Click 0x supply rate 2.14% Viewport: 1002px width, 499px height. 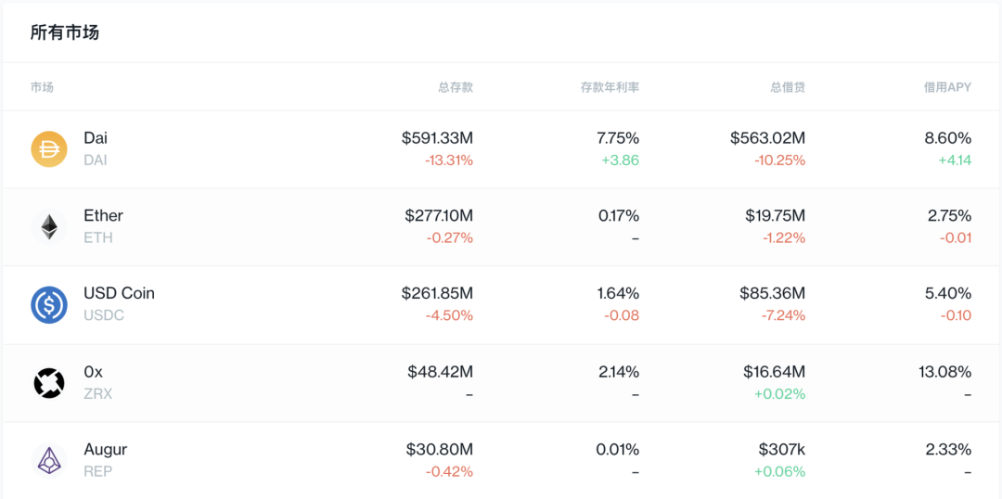tap(618, 371)
